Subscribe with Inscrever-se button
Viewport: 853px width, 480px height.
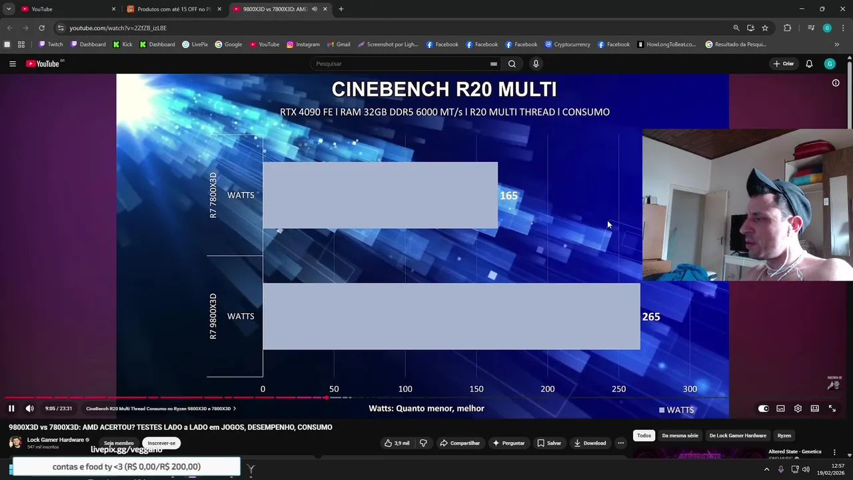coord(161,443)
